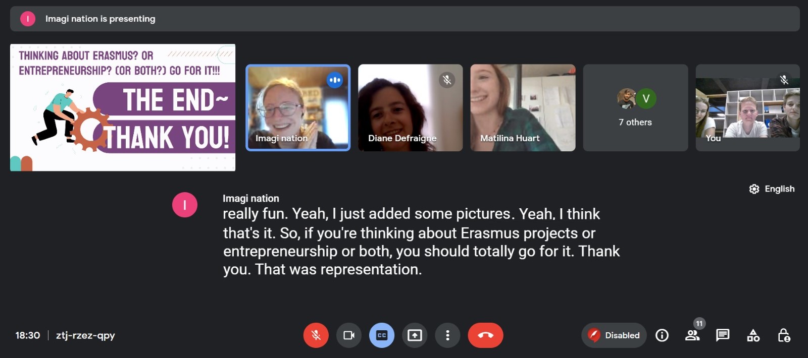
Task: Click the photo avatar in the 7 others tile
Action: (627, 98)
